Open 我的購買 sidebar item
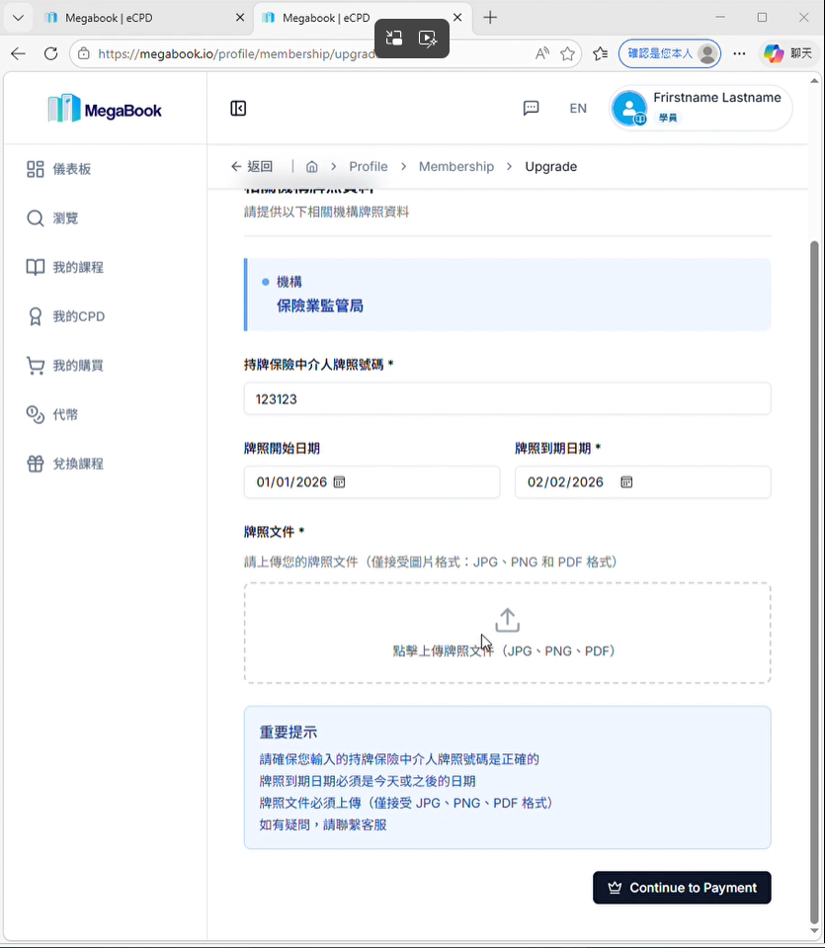The width and height of the screenshot is (825, 948). pos(64,366)
